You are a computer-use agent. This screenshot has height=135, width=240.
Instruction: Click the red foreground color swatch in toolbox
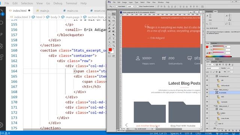(110, 50)
